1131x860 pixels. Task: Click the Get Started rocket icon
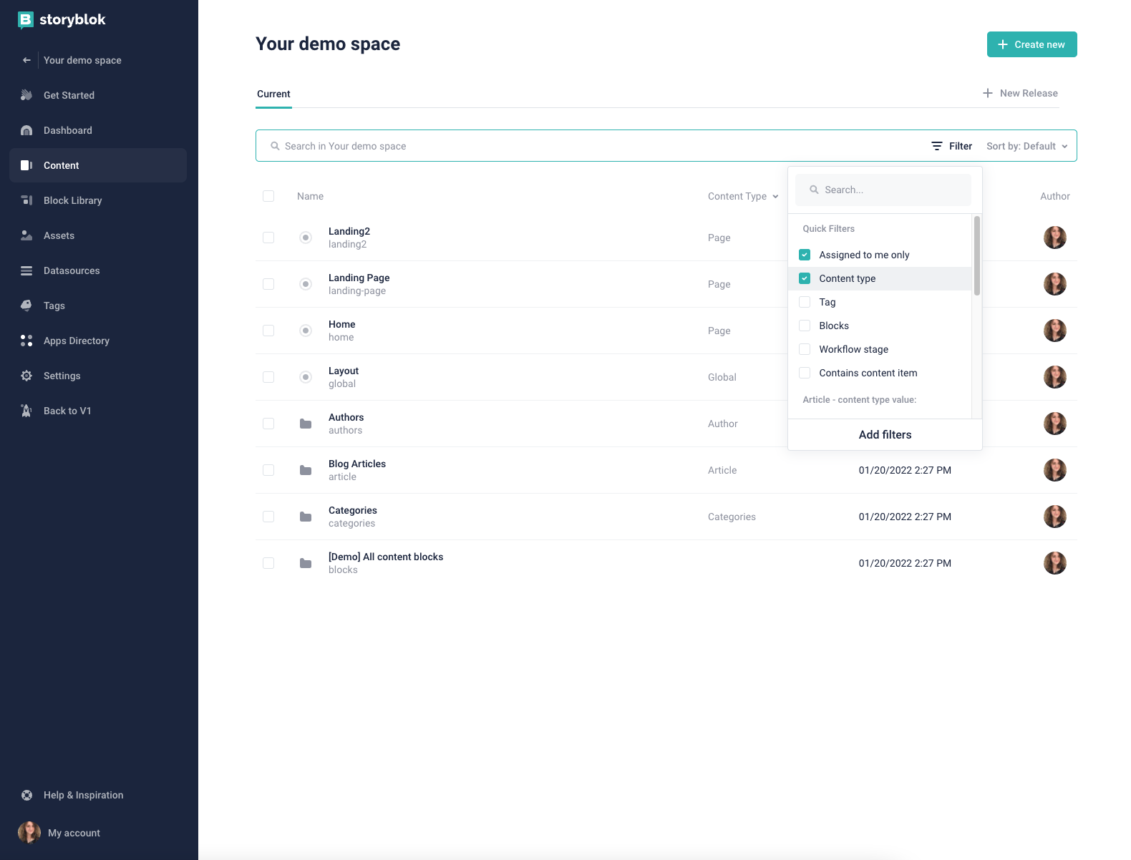[26, 95]
